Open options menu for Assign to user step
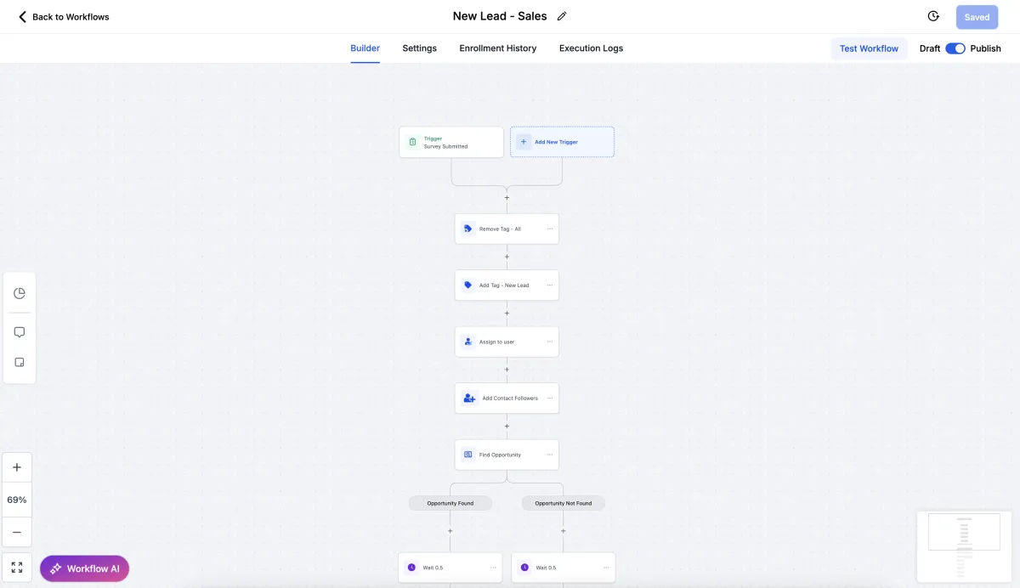This screenshot has height=588, width=1020. 550,342
